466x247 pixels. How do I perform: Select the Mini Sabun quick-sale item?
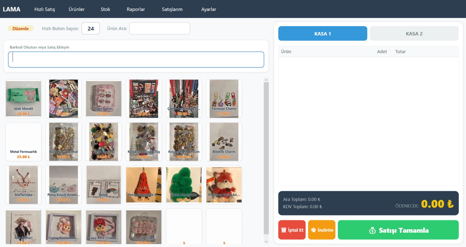[103, 99]
